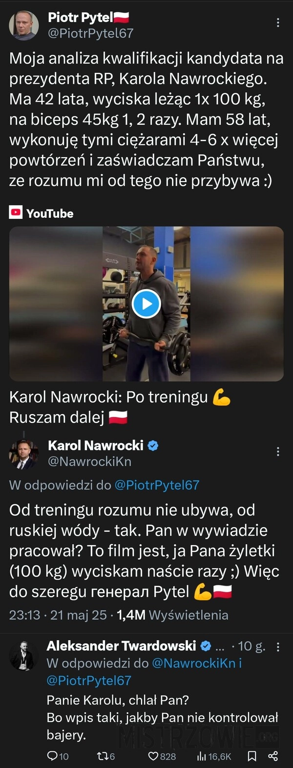Viewport: 293px width, 768px height.
Task: Click the @NawrockiKn mention link
Action: (194, 663)
